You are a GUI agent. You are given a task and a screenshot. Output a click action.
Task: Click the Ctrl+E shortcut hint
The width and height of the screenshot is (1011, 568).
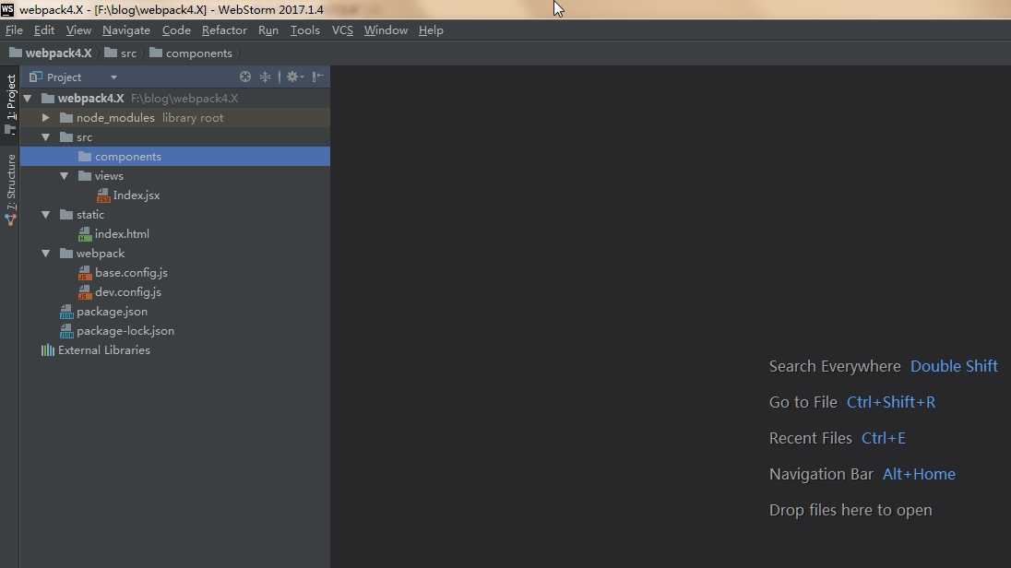pyautogui.click(x=884, y=438)
